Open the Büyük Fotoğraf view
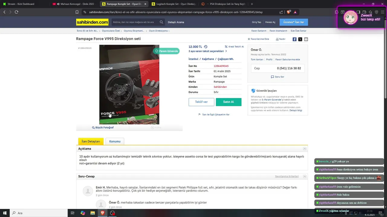The width and height of the screenshot is (387, 217). tap(103, 127)
